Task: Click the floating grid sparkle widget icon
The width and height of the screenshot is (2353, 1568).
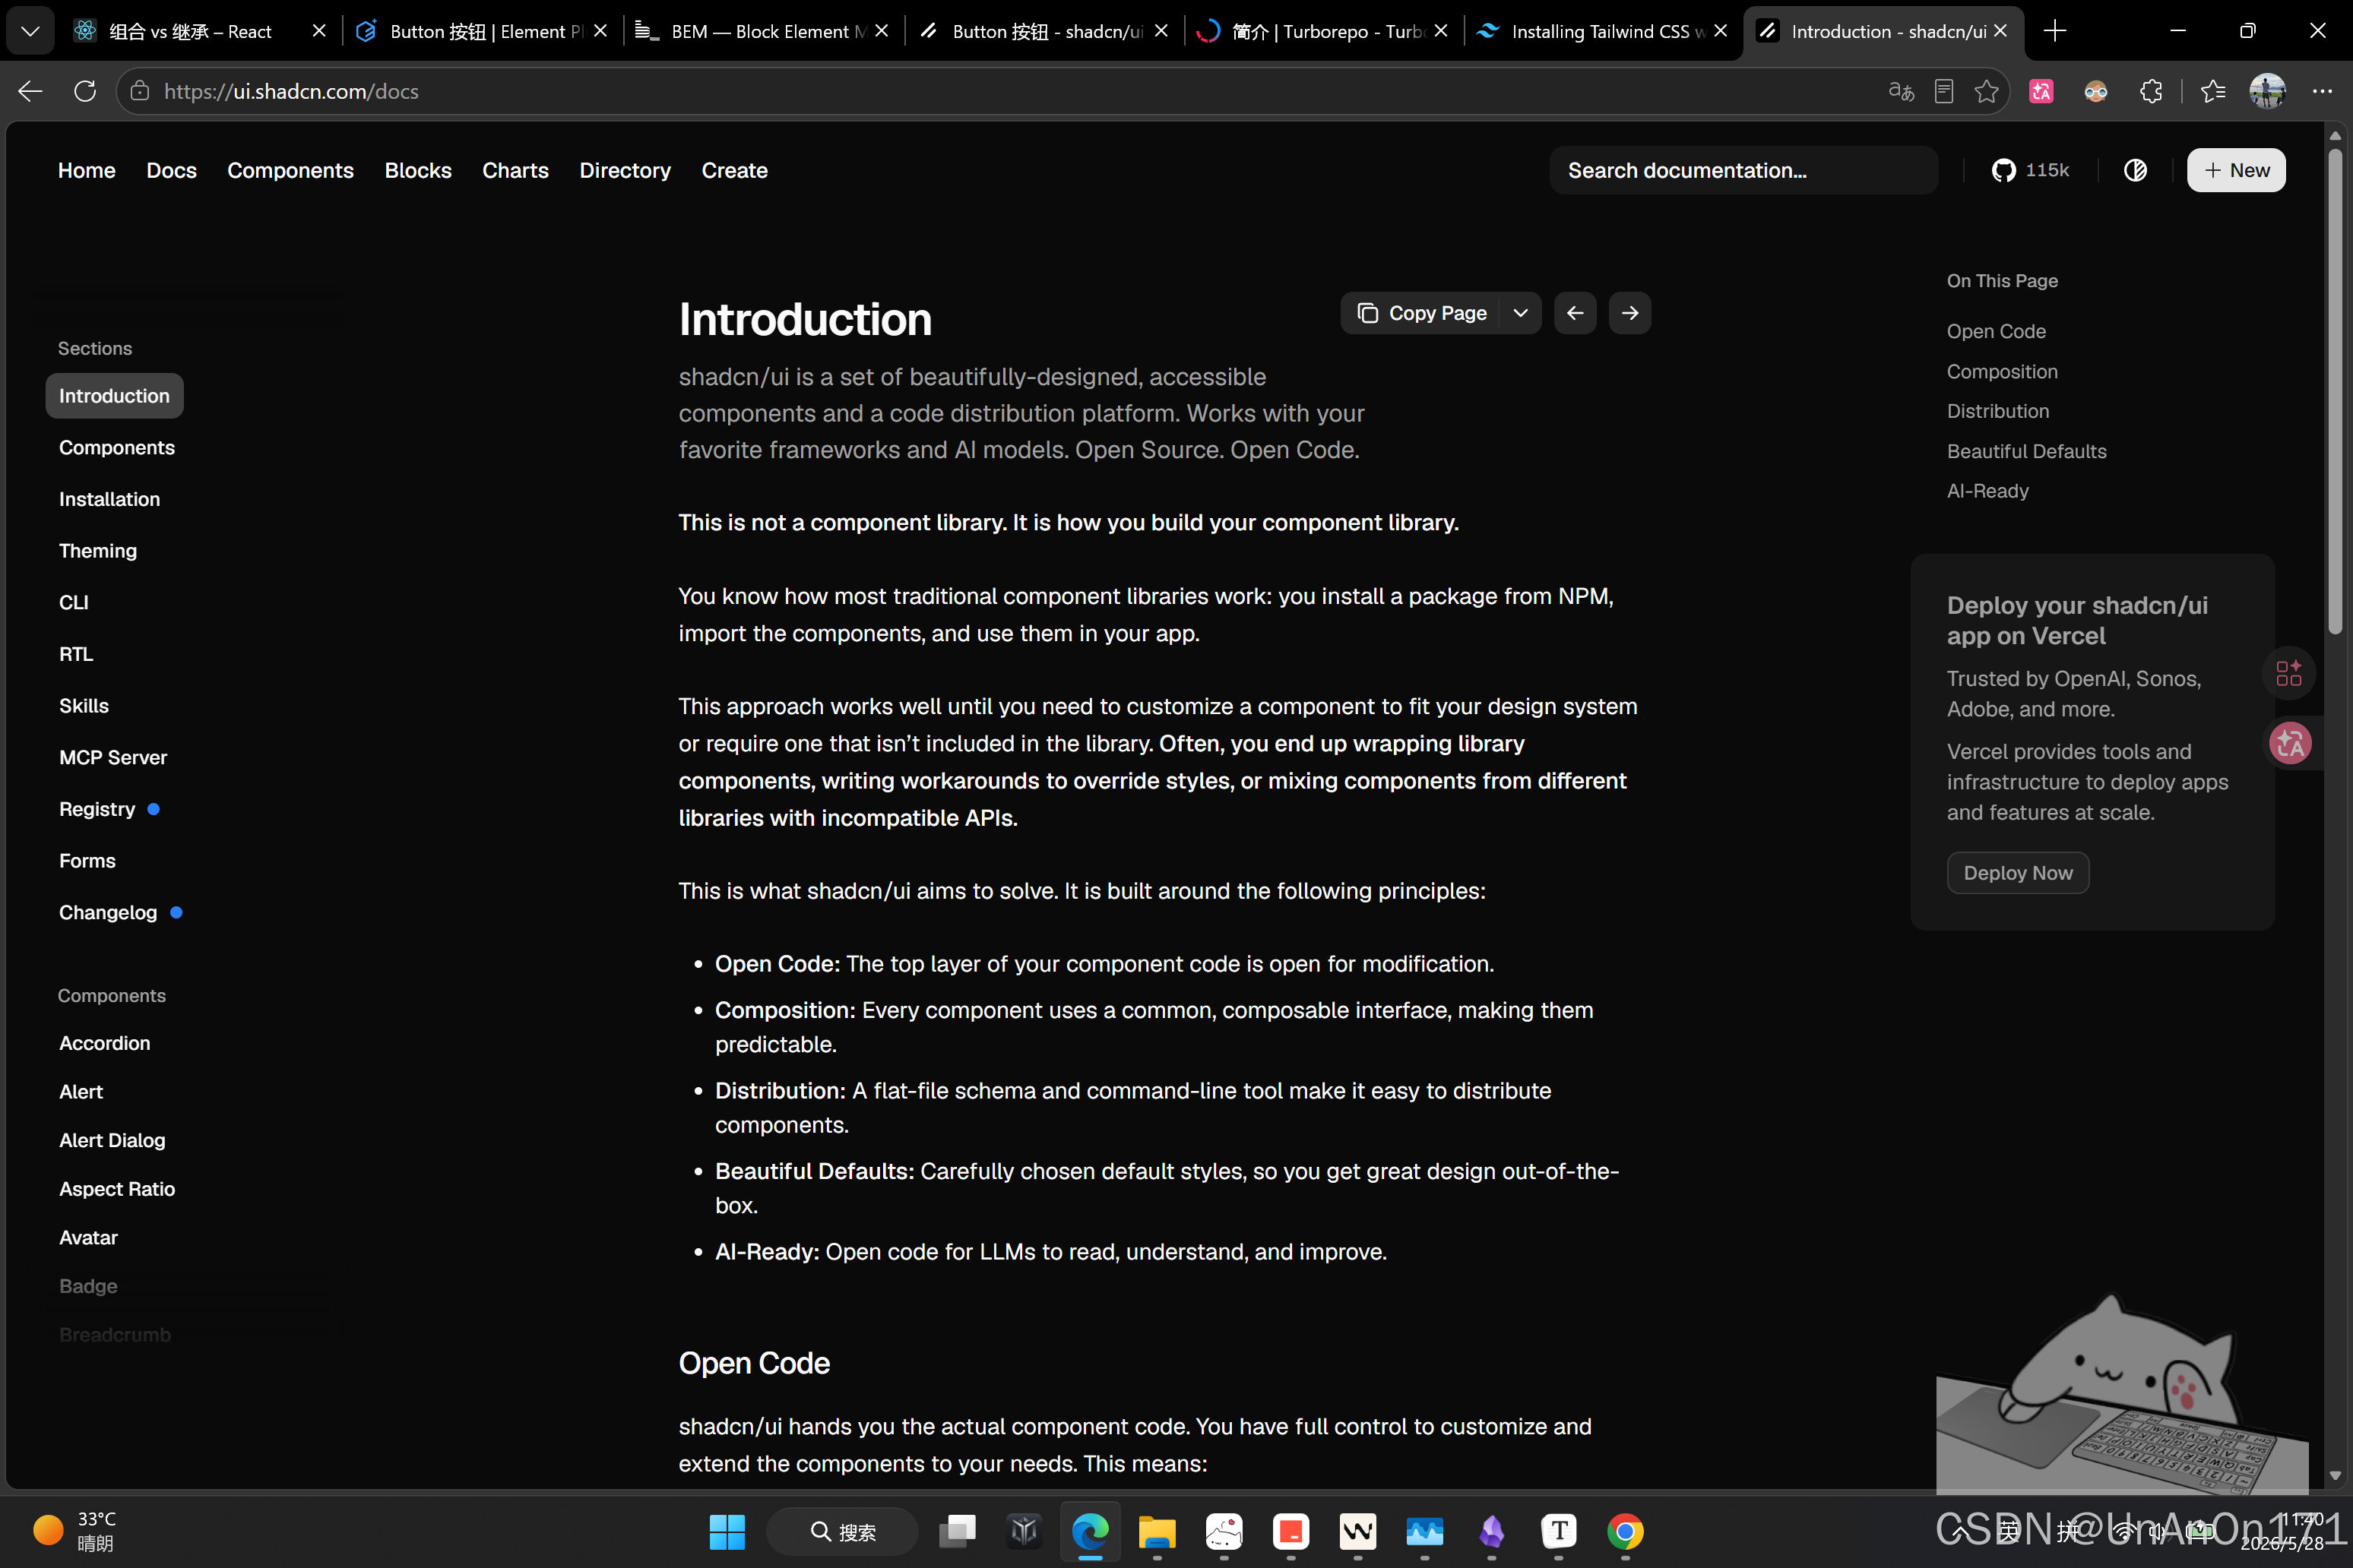Action: tap(2289, 673)
